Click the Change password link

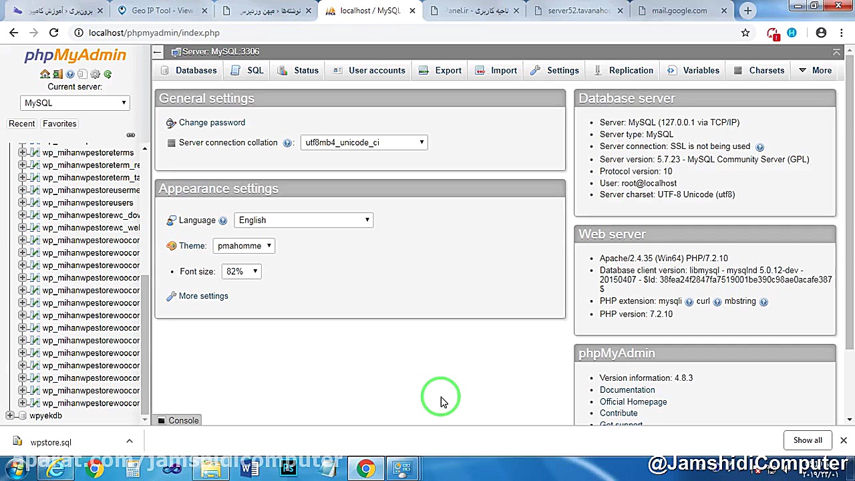pos(212,122)
